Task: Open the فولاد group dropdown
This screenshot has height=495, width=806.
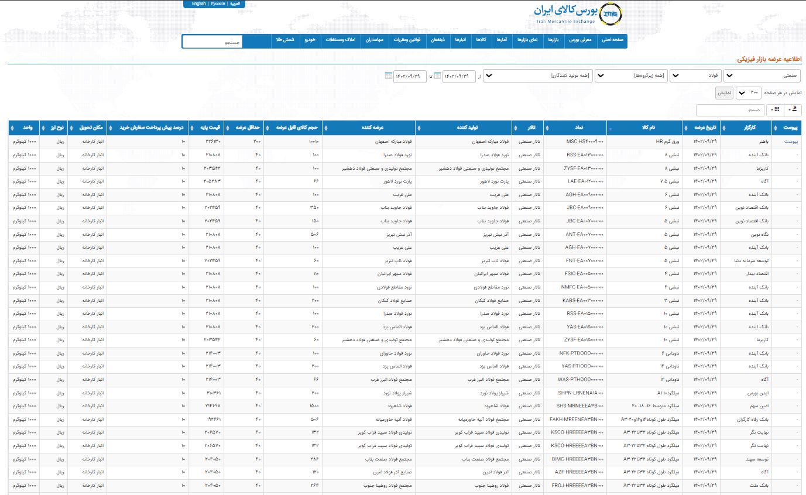Action: click(x=696, y=76)
